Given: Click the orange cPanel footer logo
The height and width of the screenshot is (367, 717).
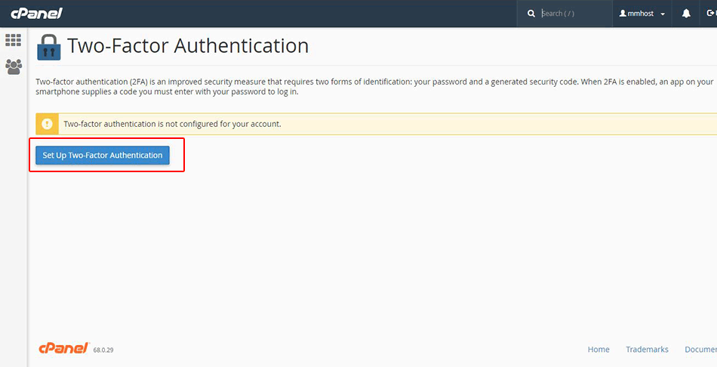Looking at the screenshot, I should [x=64, y=348].
